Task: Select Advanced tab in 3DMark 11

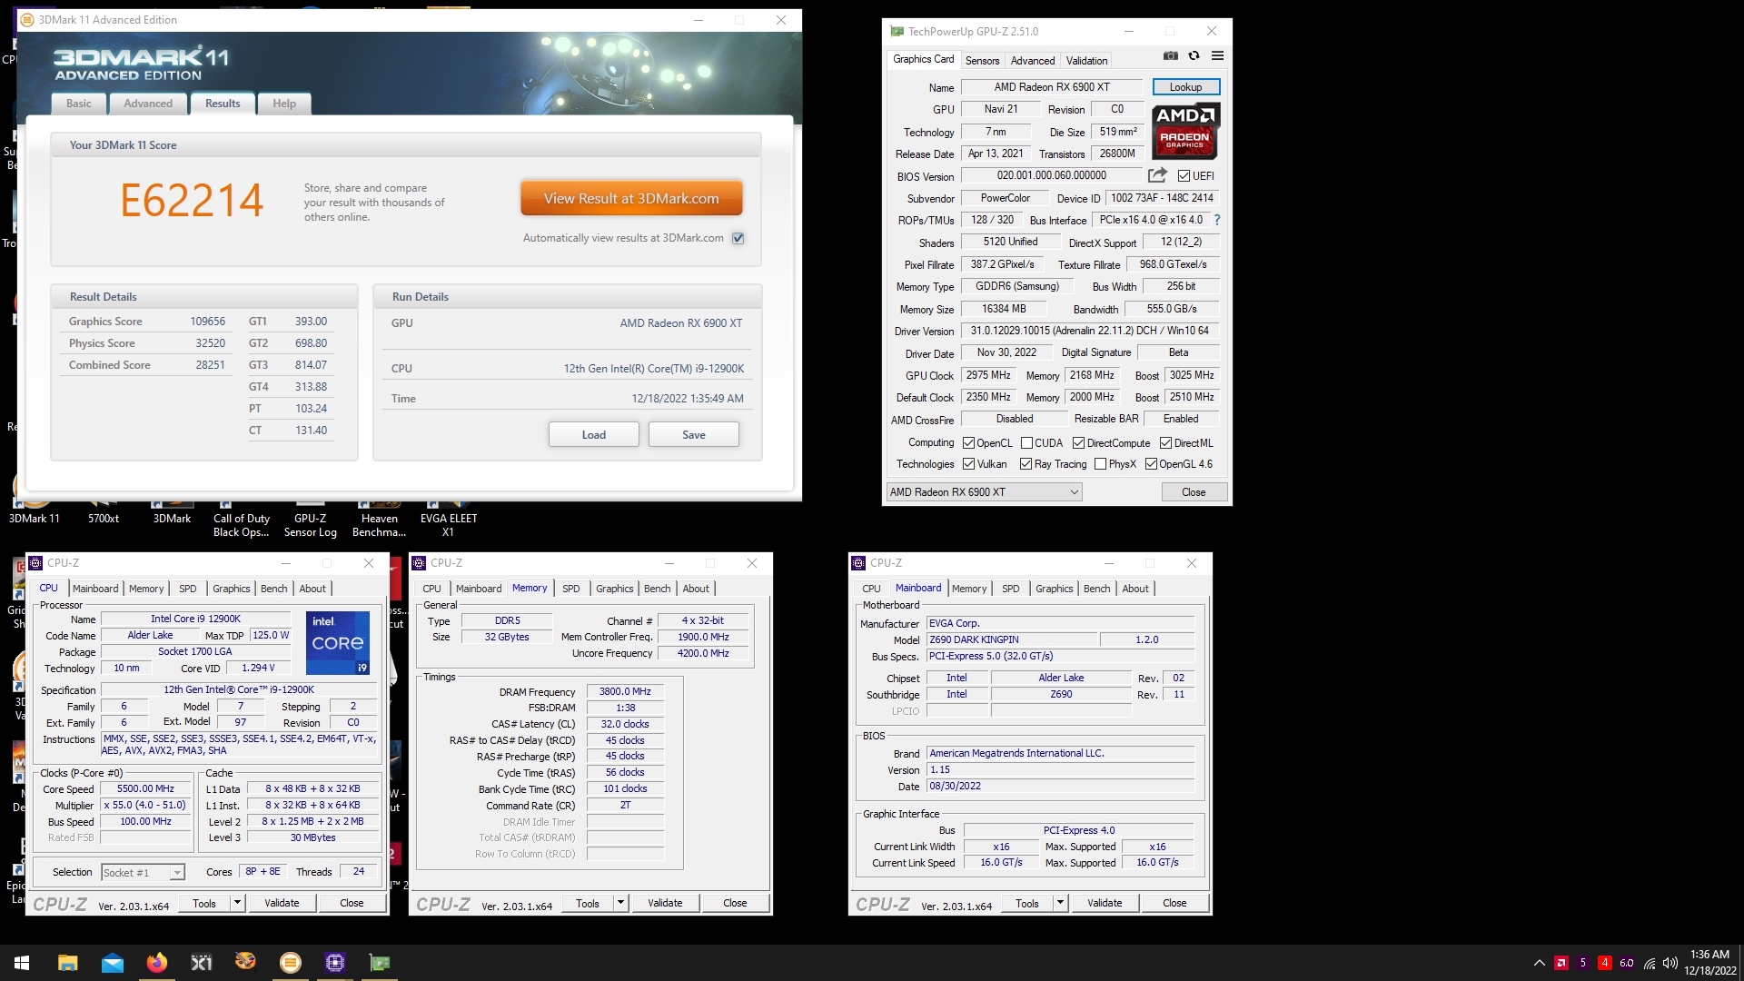Action: point(148,104)
